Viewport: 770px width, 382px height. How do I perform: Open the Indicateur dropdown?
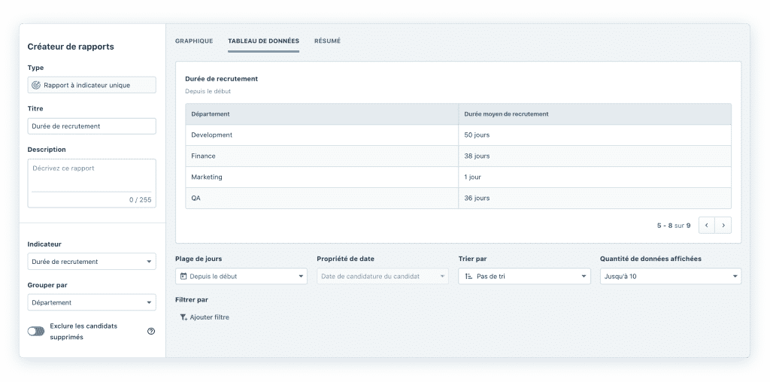[x=92, y=262]
